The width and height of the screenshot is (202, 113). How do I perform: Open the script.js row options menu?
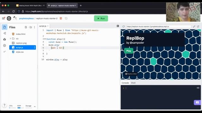point(34,47)
